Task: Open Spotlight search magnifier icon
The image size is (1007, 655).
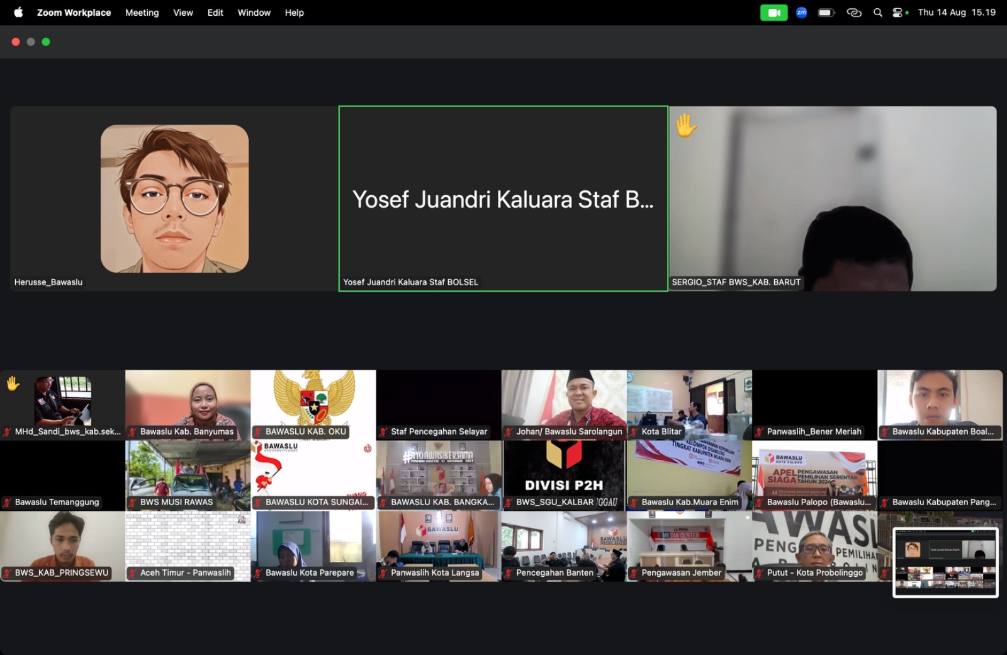Action: pyautogui.click(x=877, y=13)
